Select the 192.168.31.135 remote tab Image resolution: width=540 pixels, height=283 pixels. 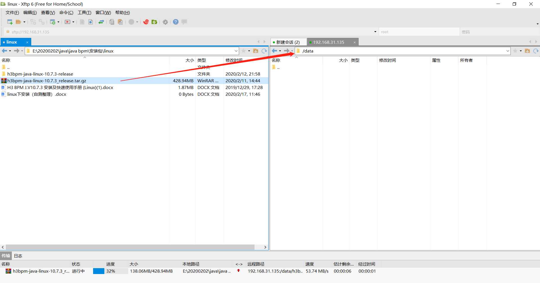tap(328, 42)
